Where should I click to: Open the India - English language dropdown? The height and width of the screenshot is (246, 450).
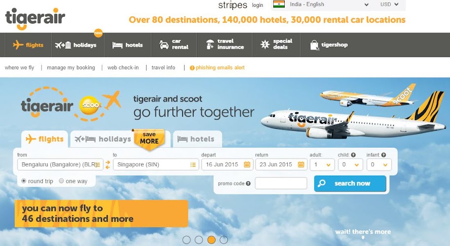coord(321,4)
